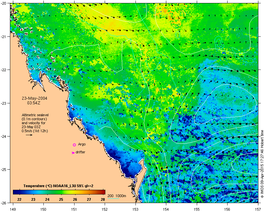Click the '0.5m/s (1kt 12h)' text
Screen dimensions: 265x212
(x=35, y=131)
